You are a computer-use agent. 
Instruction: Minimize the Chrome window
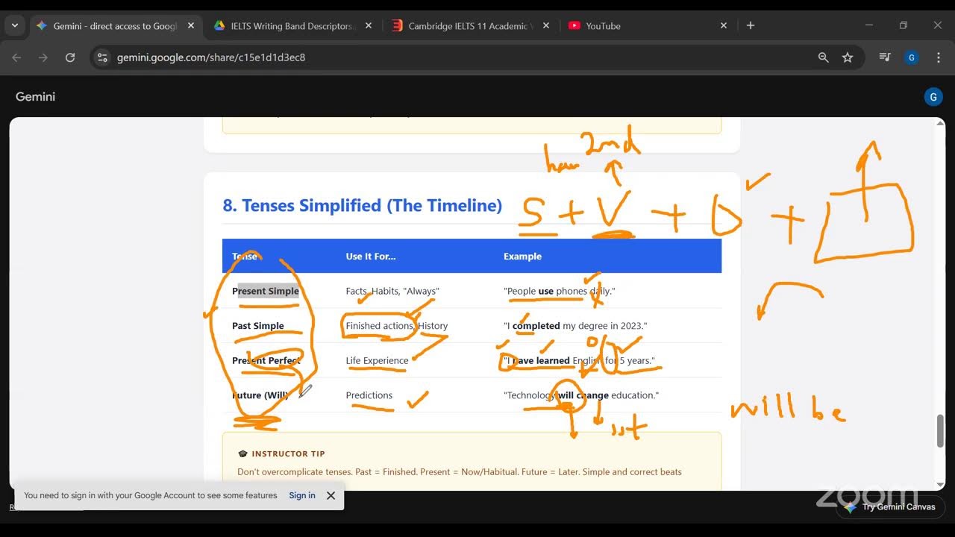click(x=868, y=25)
